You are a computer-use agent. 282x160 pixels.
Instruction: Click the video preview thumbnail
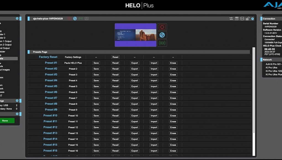coord(136,35)
